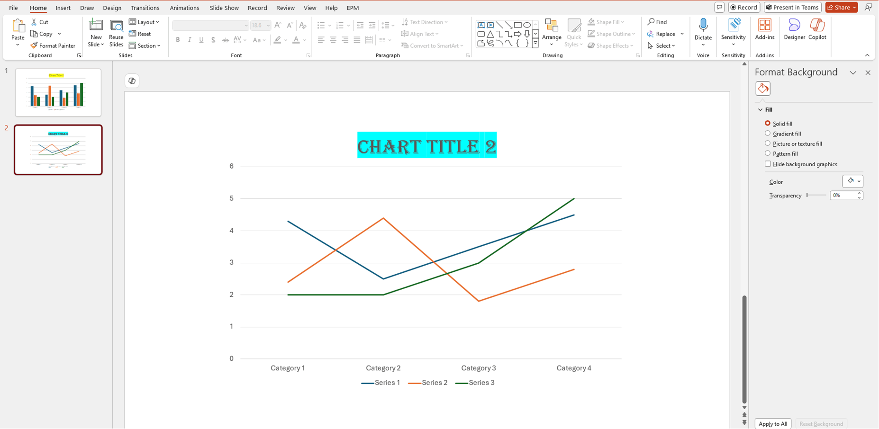Select the slide 1 thumbnail
This screenshot has height=429, width=879.
point(58,92)
